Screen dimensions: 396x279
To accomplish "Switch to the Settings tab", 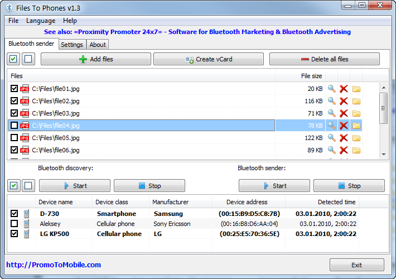I will point(72,45).
